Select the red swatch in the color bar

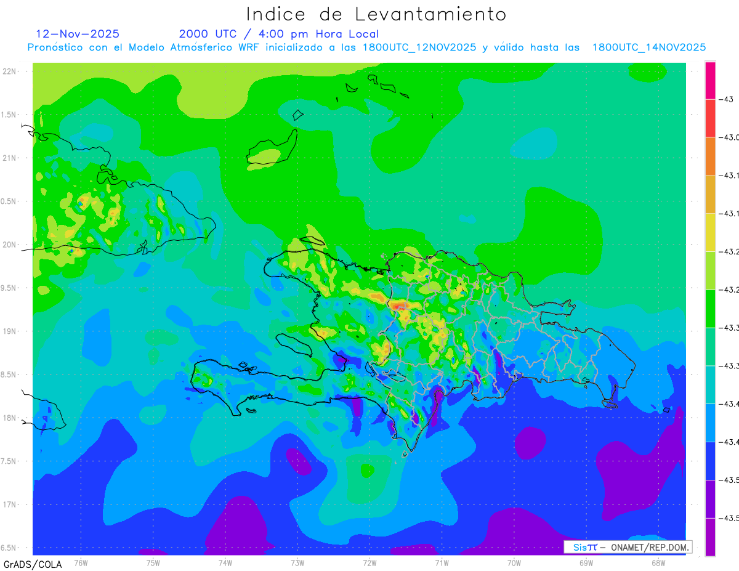tap(710, 118)
